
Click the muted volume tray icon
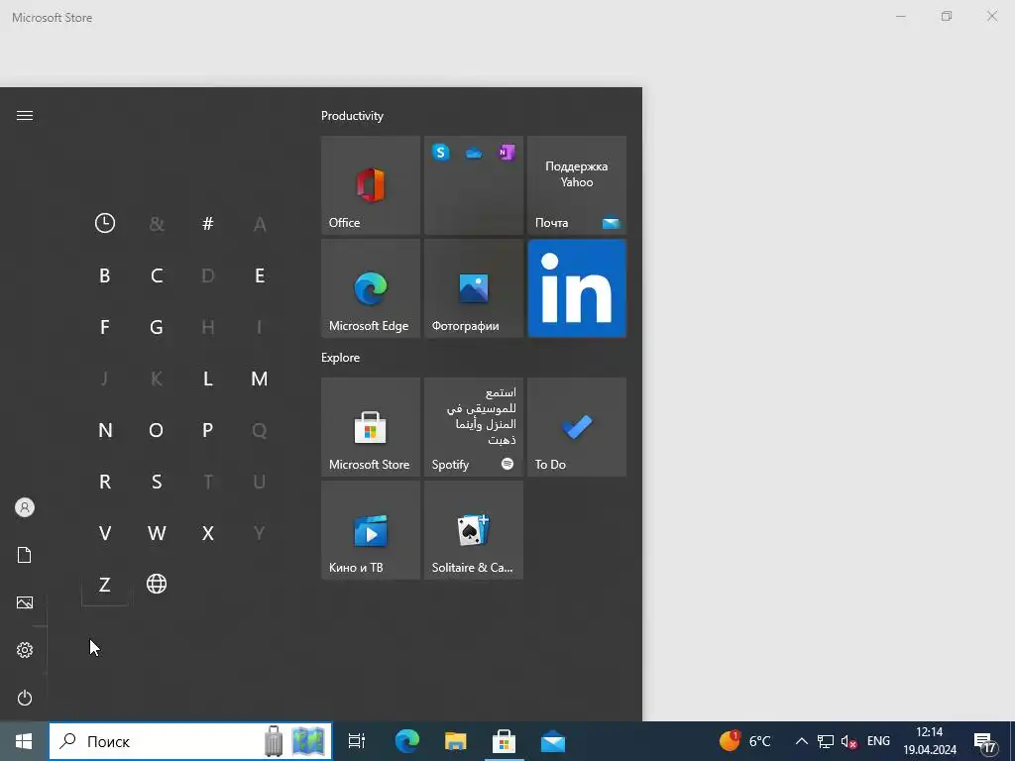coord(849,741)
